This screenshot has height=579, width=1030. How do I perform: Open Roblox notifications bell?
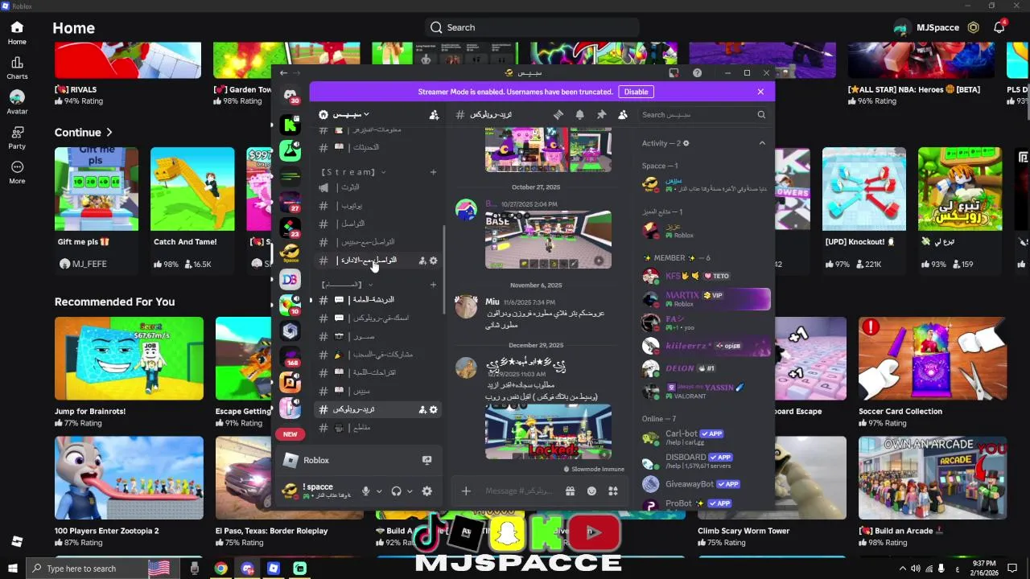(999, 27)
